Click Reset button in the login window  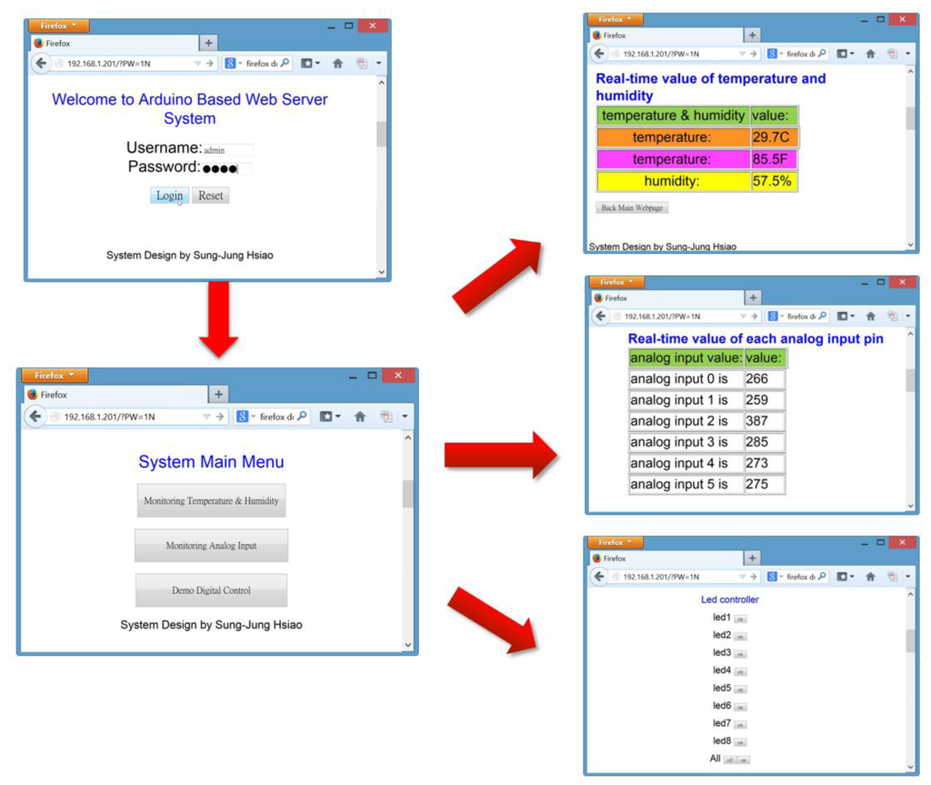click(x=210, y=196)
